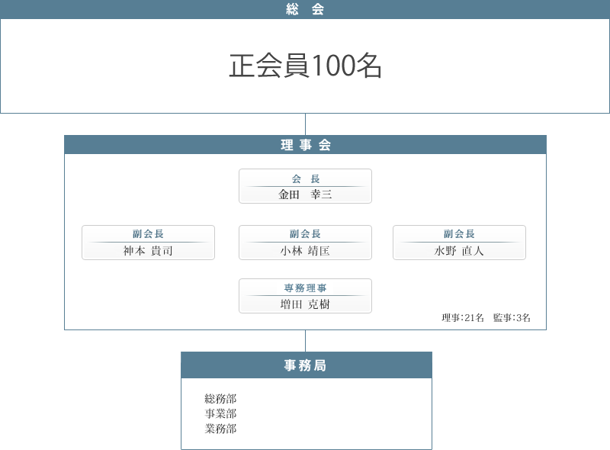
Task: Select the name 増田 克樹
Action: coord(305,304)
